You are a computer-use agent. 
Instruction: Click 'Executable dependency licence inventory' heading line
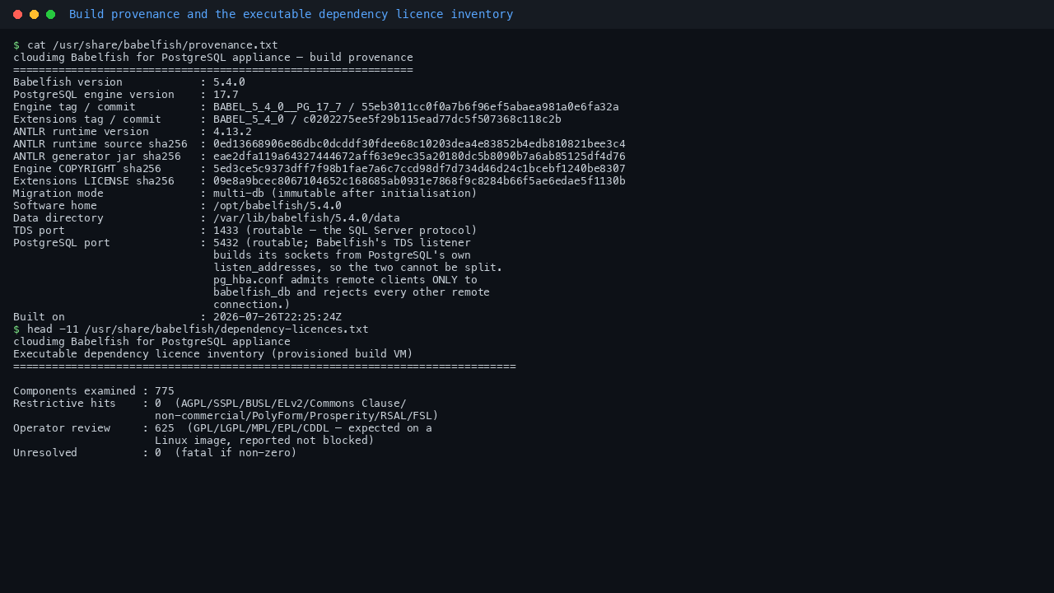pos(213,354)
